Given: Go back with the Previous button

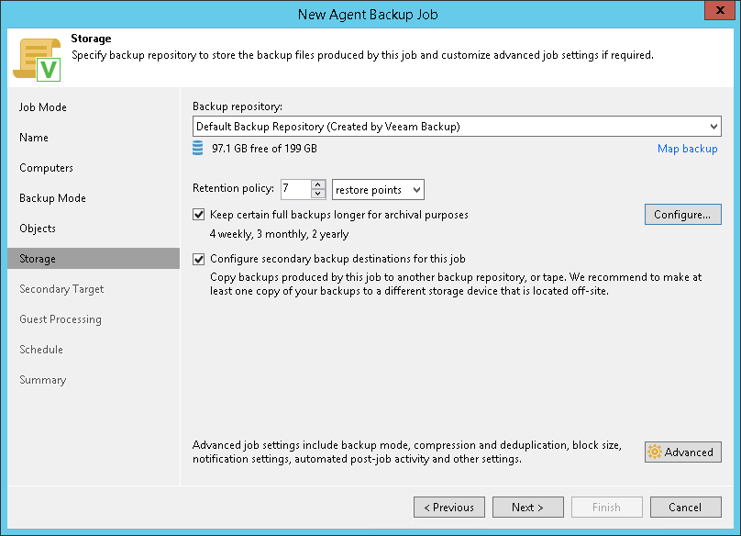Looking at the screenshot, I should pos(448,508).
